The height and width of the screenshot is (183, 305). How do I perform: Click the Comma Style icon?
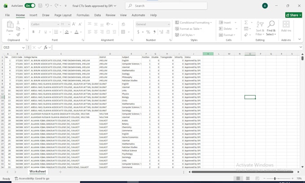tap(154, 32)
